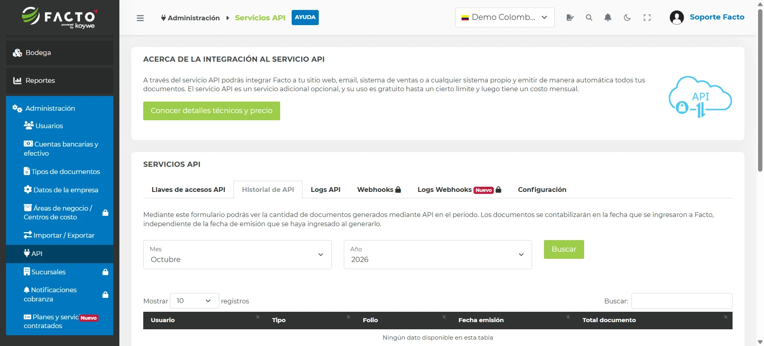Click the Administración breadcrumb
Image resolution: width=764 pixels, height=346 pixels.
(190, 18)
